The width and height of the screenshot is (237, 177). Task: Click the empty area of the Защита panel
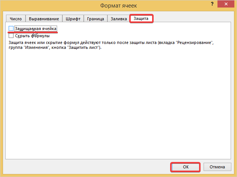coord(118,105)
